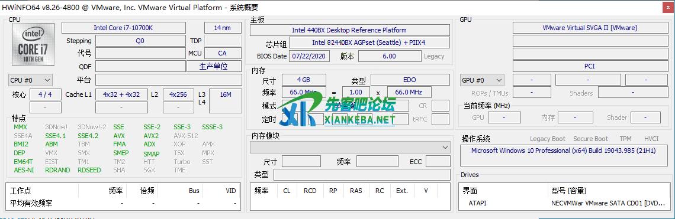Click the 工作点 column header
The width and height of the screenshot is (675, 219).
(21, 191)
